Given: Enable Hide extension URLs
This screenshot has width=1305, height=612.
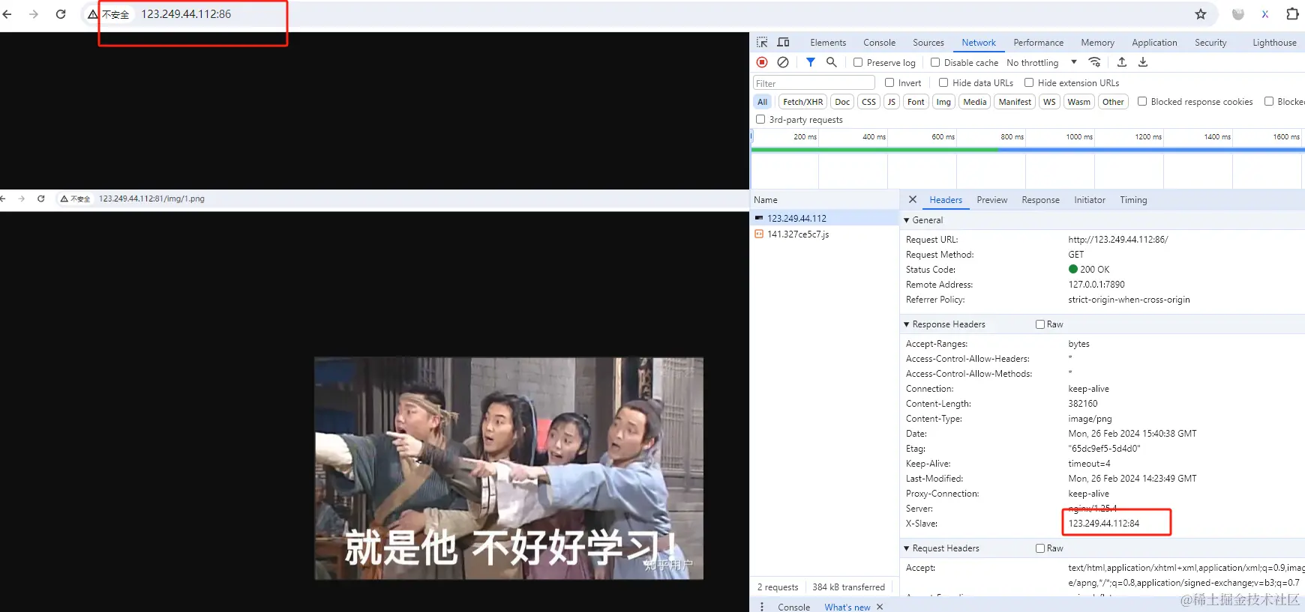Looking at the screenshot, I should click(x=1029, y=82).
